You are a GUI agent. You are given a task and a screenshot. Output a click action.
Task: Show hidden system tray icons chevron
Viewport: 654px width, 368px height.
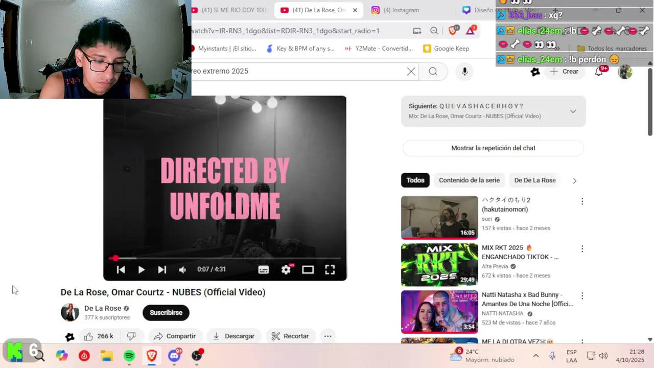pyautogui.click(x=535, y=356)
